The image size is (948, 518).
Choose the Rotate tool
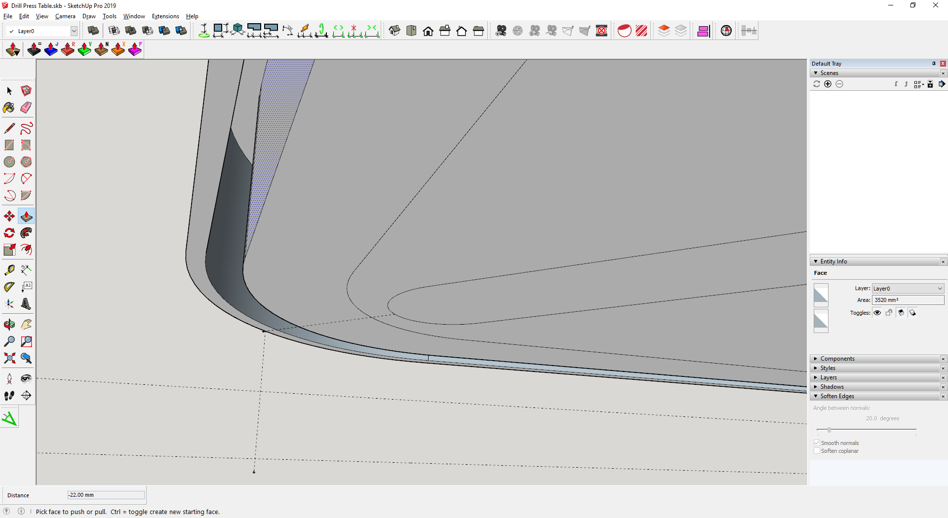pos(9,233)
